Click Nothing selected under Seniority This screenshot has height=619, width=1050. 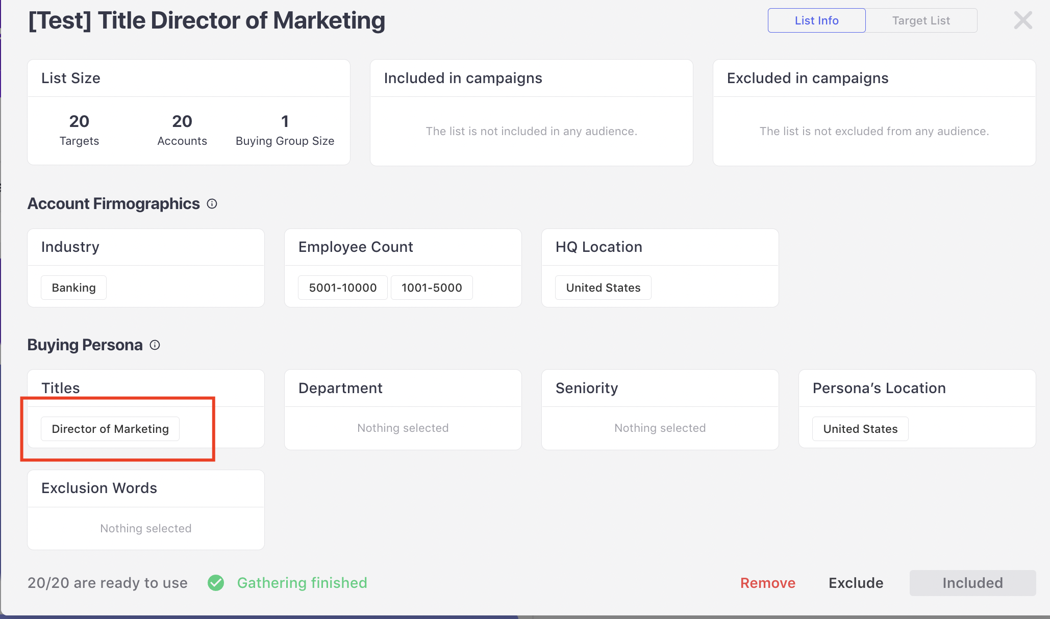coord(660,428)
